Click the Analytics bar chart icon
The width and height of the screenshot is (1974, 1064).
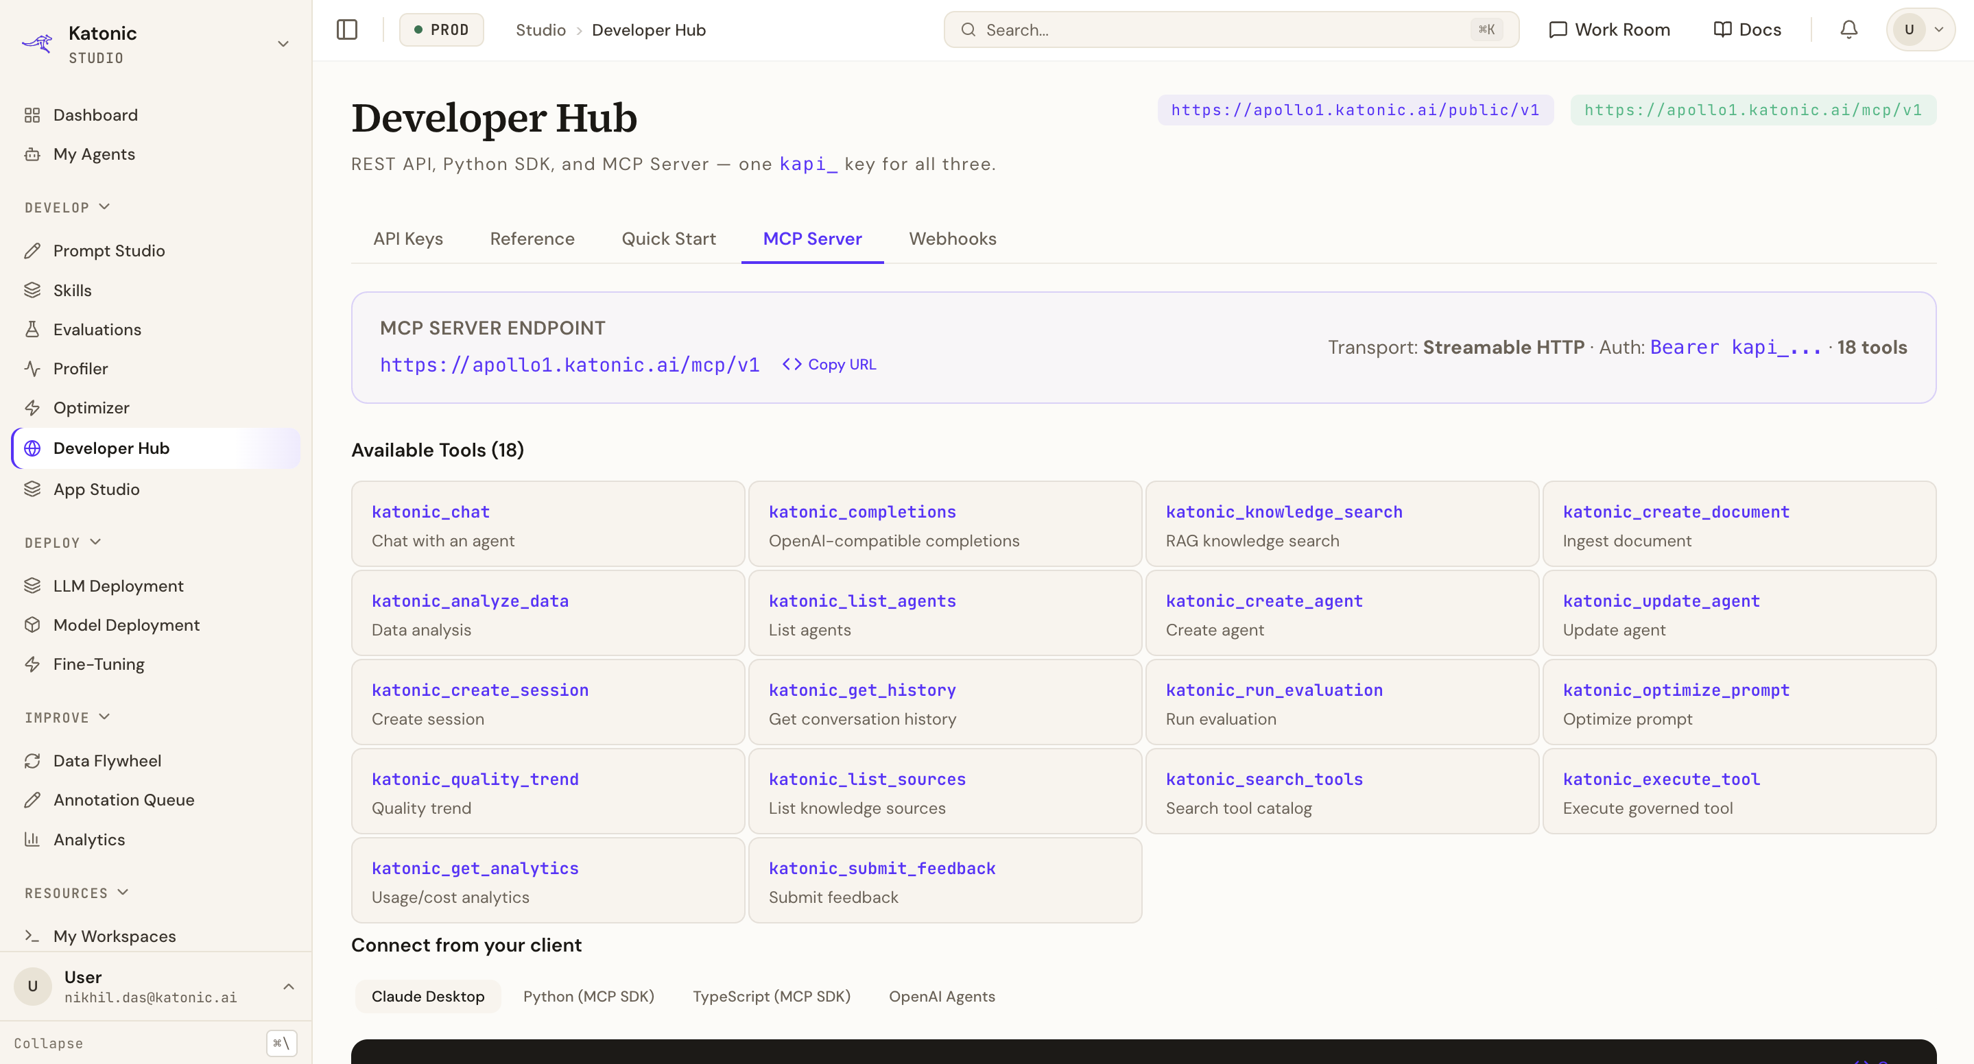(x=32, y=840)
